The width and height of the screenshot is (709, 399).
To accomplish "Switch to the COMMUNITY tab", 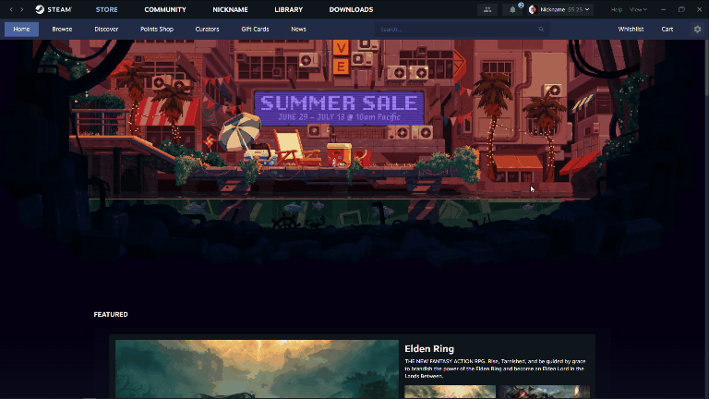I will tap(165, 9).
